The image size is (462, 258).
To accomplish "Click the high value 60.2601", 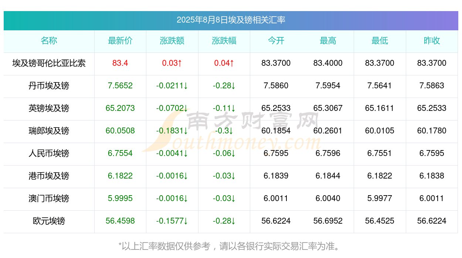I will click(x=328, y=131).
